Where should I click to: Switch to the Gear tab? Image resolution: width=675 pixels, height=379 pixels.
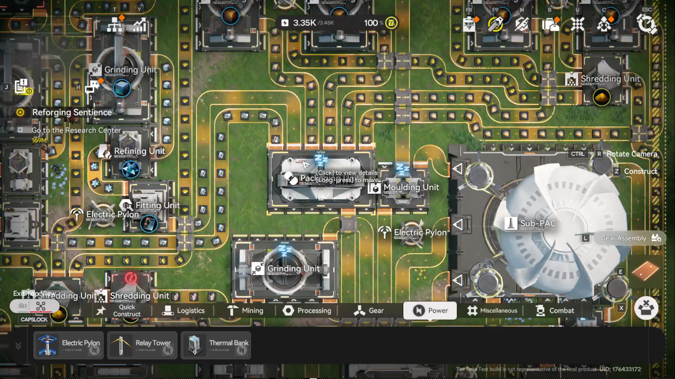(368, 311)
